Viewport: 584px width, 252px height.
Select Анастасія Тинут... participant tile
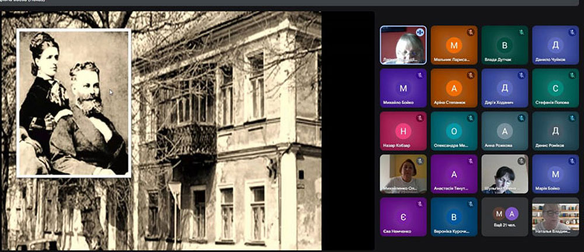454,174
